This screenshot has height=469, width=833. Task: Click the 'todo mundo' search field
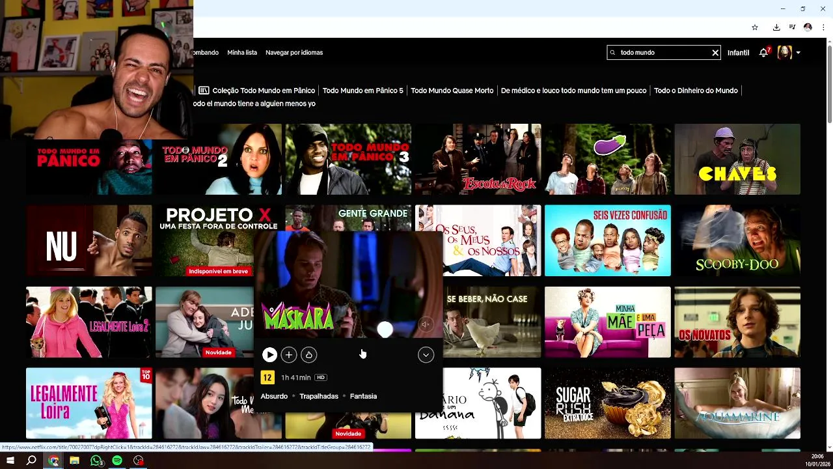tap(664, 53)
